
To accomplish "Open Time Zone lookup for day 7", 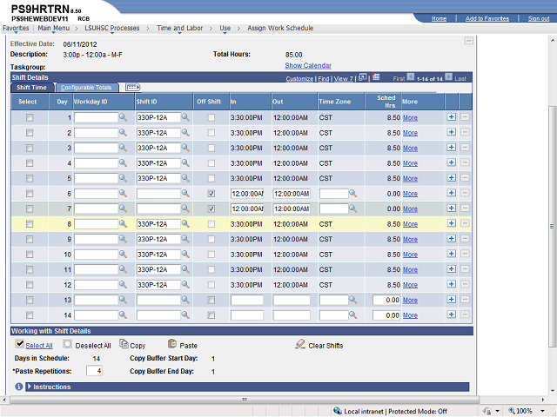I will coord(352,208).
